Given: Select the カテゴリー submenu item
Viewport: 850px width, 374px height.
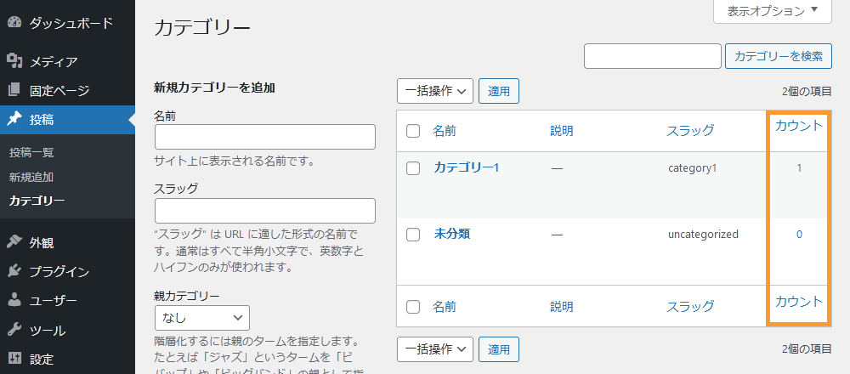Looking at the screenshot, I should click(x=37, y=201).
